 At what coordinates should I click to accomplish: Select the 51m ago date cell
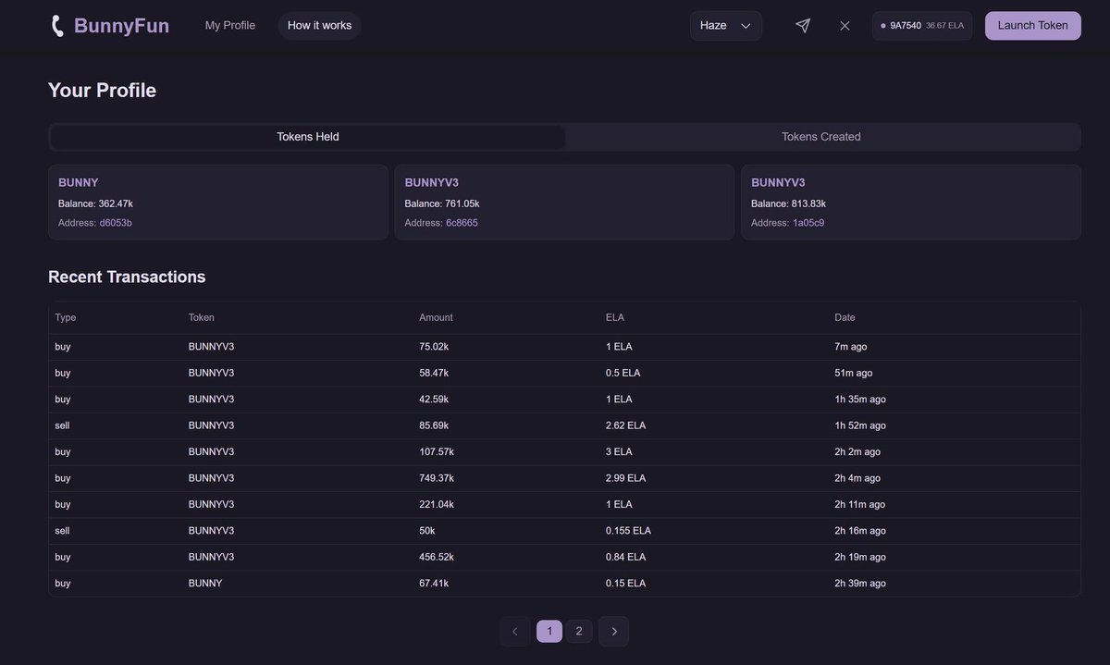[854, 373]
